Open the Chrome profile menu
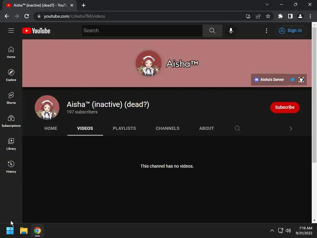 pos(300,16)
